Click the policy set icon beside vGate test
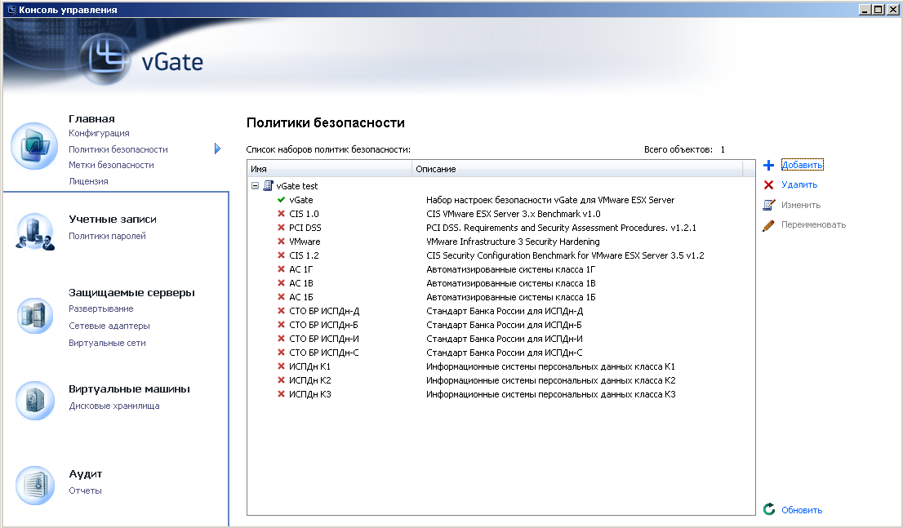 [268, 185]
